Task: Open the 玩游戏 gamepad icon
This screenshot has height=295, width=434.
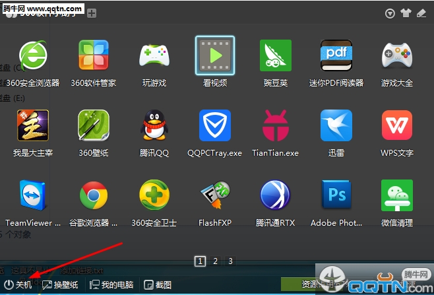Action: coord(154,55)
